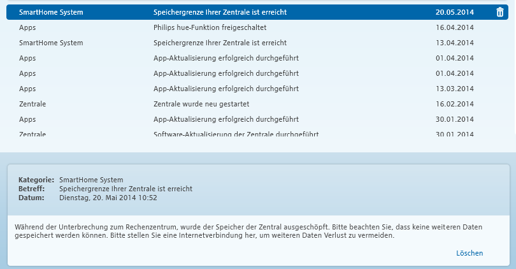The image size is (516, 269).
Task: Click highlighted Speichergrenze subject dated 20.05.2014
Action: point(220,12)
